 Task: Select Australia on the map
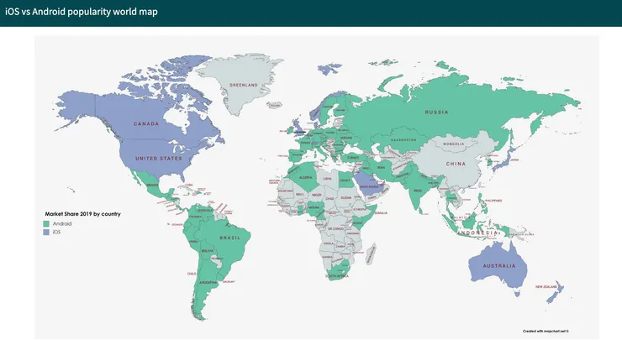[x=499, y=266]
